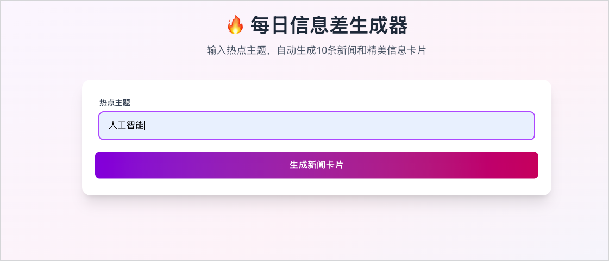Click the subtitle text about 10条新闻
This screenshot has width=609, height=261.
click(316, 50)
